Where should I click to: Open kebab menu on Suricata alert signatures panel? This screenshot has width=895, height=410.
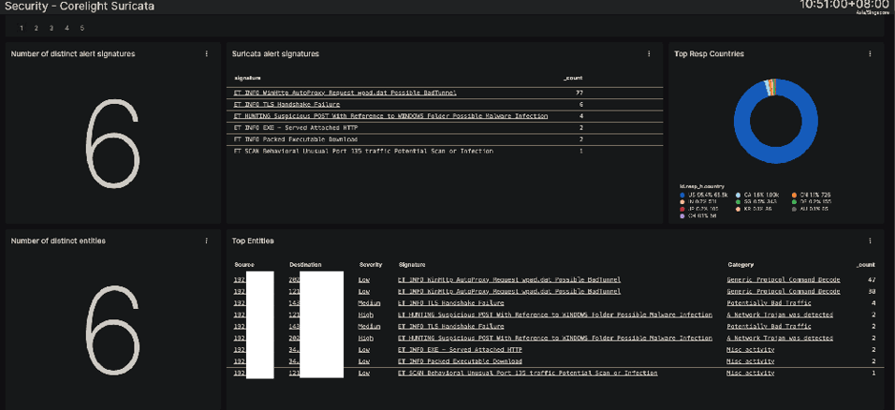pyautogui.click(x=649, y=54)
